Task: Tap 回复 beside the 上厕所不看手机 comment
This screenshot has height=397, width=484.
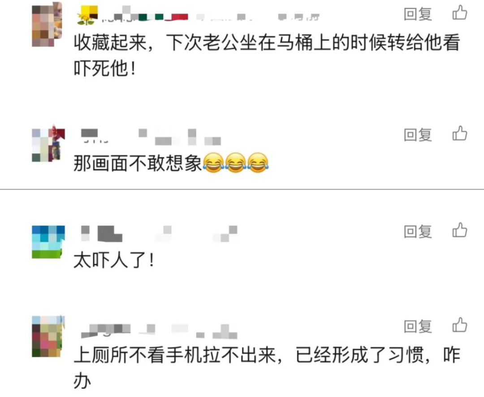Action: point(418,326)
